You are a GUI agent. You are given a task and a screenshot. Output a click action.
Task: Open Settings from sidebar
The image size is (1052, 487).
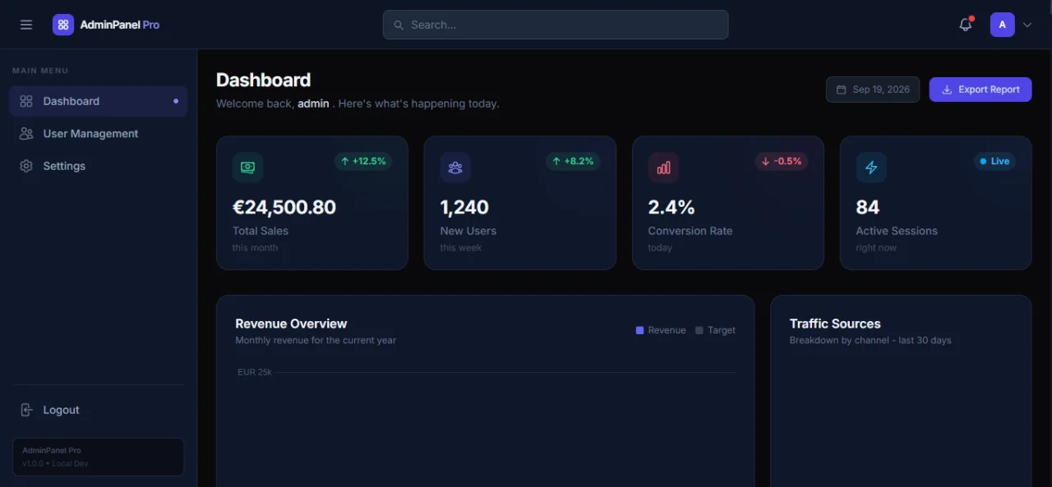[x=99, y=166]
